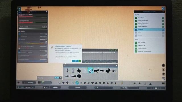Start simulation with play button
Image resolution: width=182 pixels, height=102 pixels.
click(18, 87)
